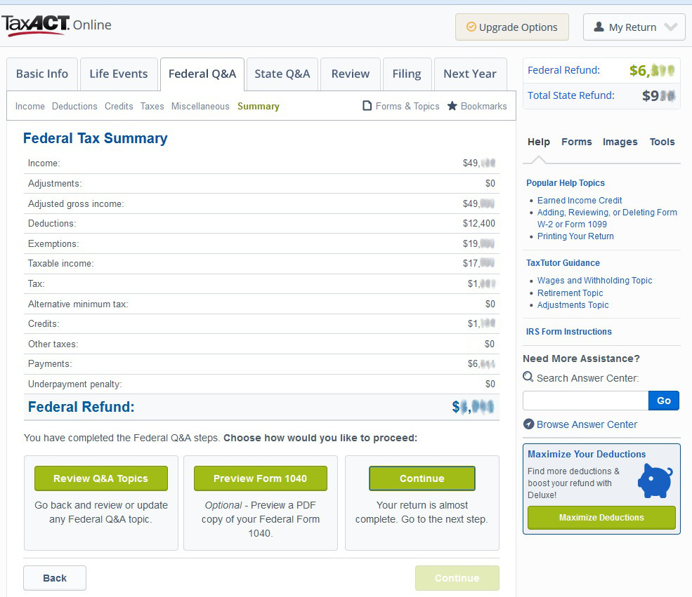The height and width of the screenshot is (597, 692).
Task: Select the Forms tab in help panel
Action: click(x=576, y=142)
